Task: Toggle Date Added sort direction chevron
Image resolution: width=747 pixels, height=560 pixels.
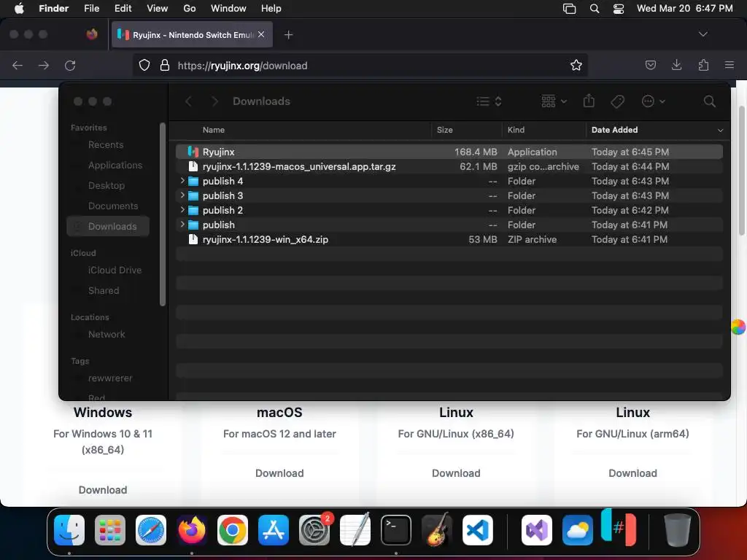Action: (720, 131)
